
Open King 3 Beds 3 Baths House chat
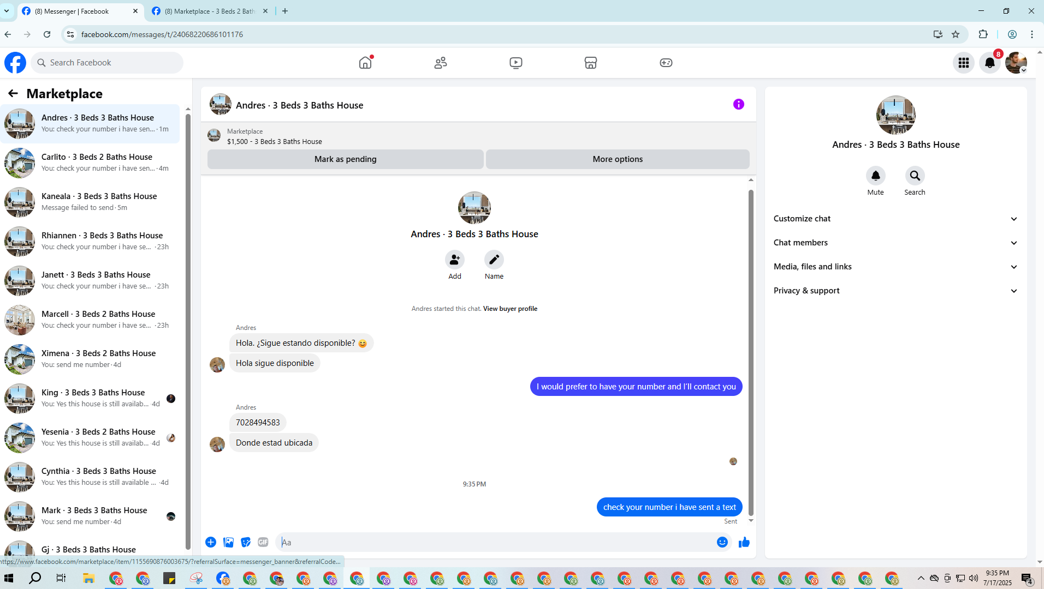tap(90, 399)
